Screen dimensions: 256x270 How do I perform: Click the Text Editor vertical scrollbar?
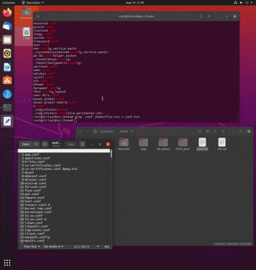[x=111, y=154]
